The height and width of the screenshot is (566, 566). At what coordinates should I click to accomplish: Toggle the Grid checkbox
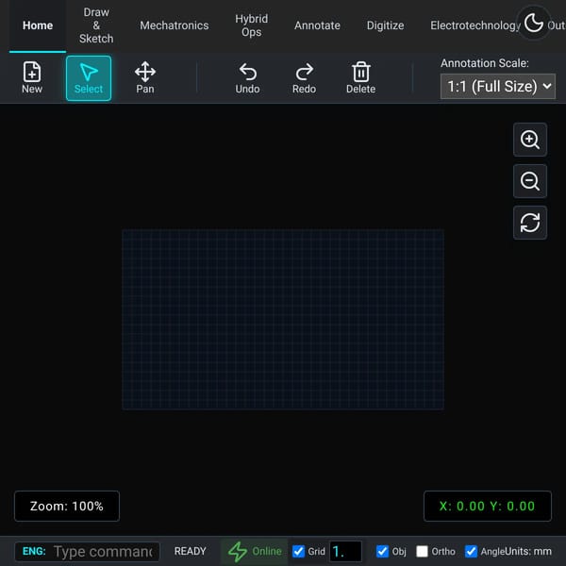pyautogui.click(x=298, y=551)
